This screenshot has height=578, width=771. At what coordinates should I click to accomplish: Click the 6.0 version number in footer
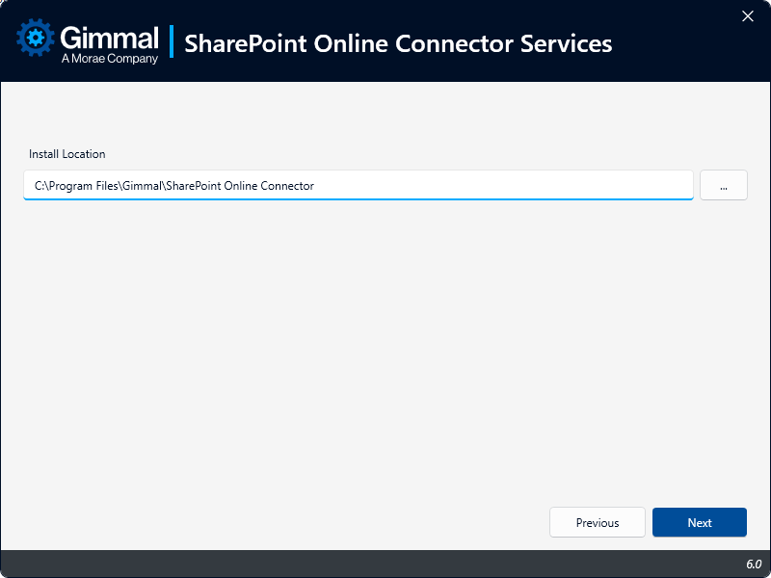coord(753,564)
